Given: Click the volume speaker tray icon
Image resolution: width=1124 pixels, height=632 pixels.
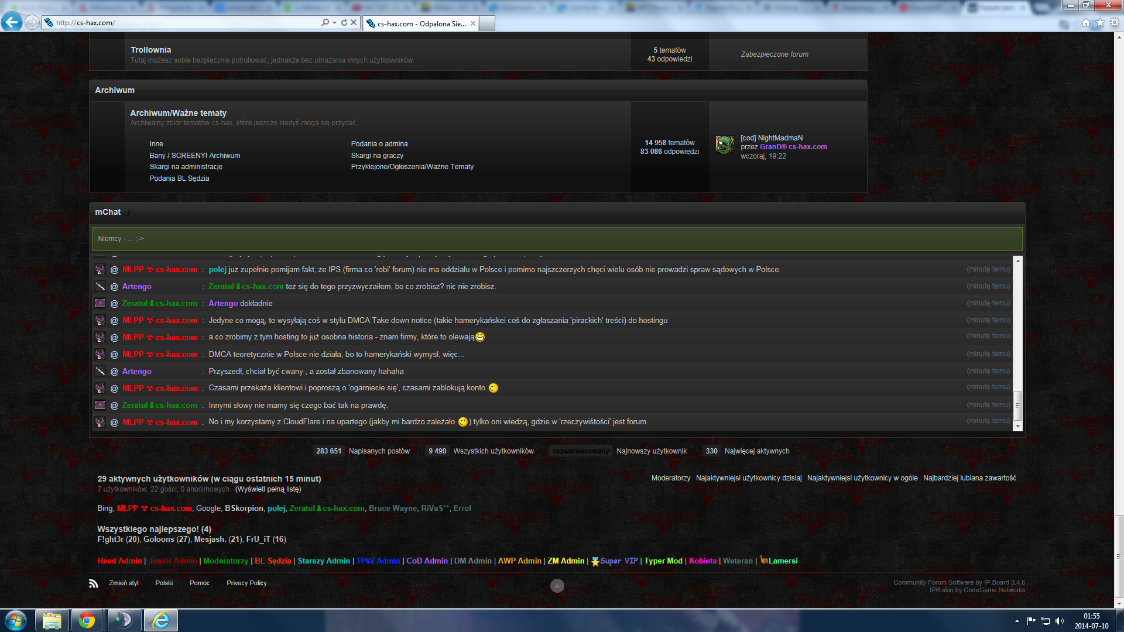Looking at the screenshot, I should (1060, 621).
